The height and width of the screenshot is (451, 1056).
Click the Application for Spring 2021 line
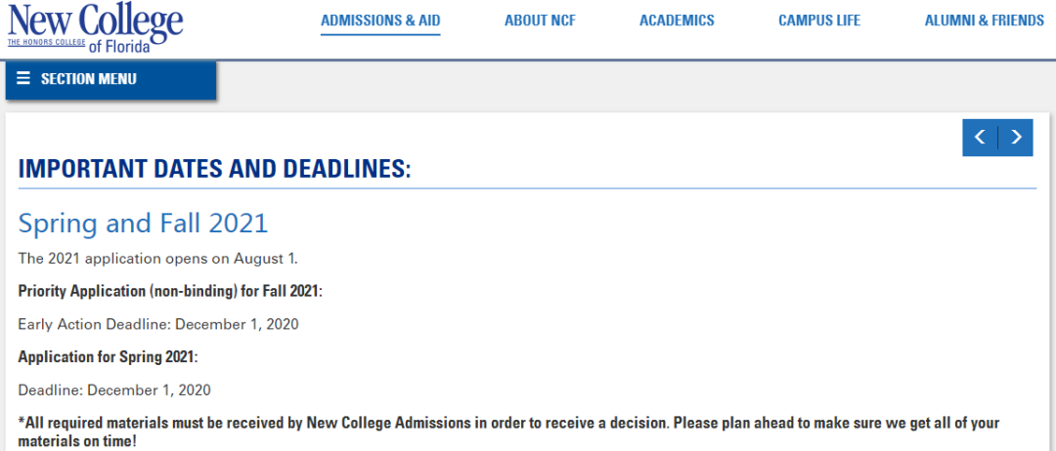tap(109, 357)
